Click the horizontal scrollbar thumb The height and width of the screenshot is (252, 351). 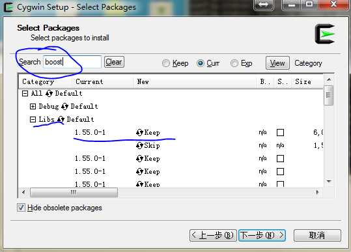pyautogui.click(x=74, y=192)
